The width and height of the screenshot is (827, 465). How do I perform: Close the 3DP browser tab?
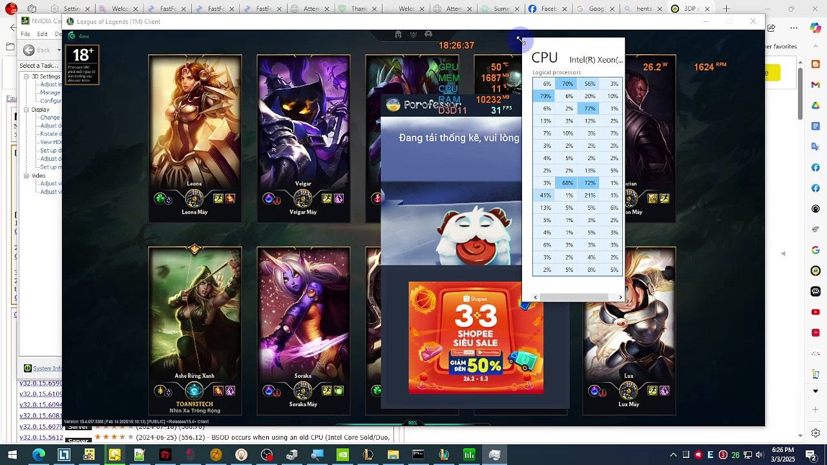(707, 9)
